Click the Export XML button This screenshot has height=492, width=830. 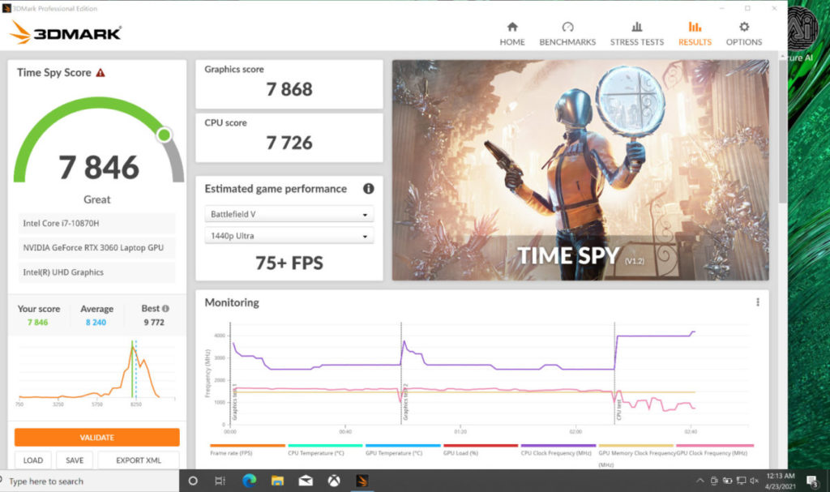point(139,460)
